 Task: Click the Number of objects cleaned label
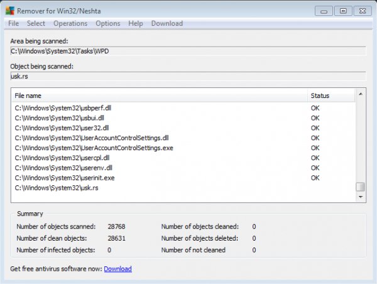(200, 226)
